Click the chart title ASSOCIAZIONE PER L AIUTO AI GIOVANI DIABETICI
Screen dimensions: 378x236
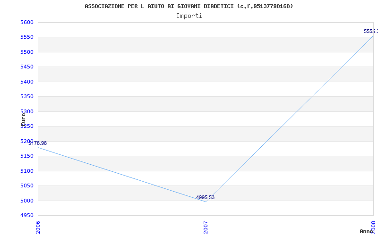[x=189, y=6]
